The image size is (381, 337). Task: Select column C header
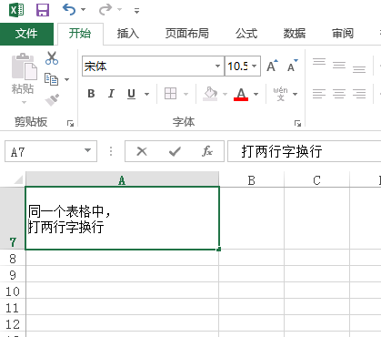pyautogui.click(x=316, y=180)
